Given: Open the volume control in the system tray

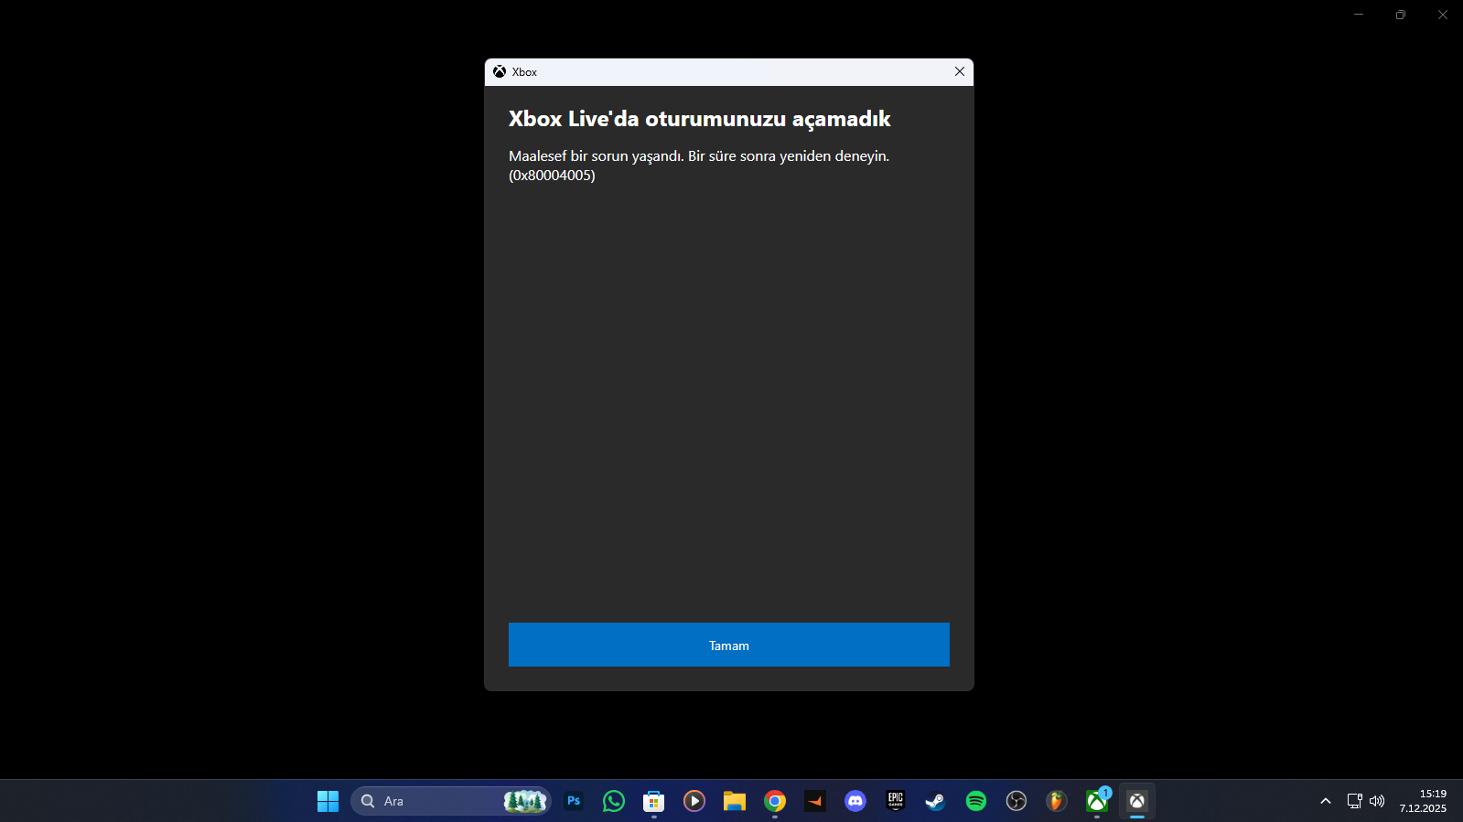Looking at the screenshot, I should point(1377,801).
